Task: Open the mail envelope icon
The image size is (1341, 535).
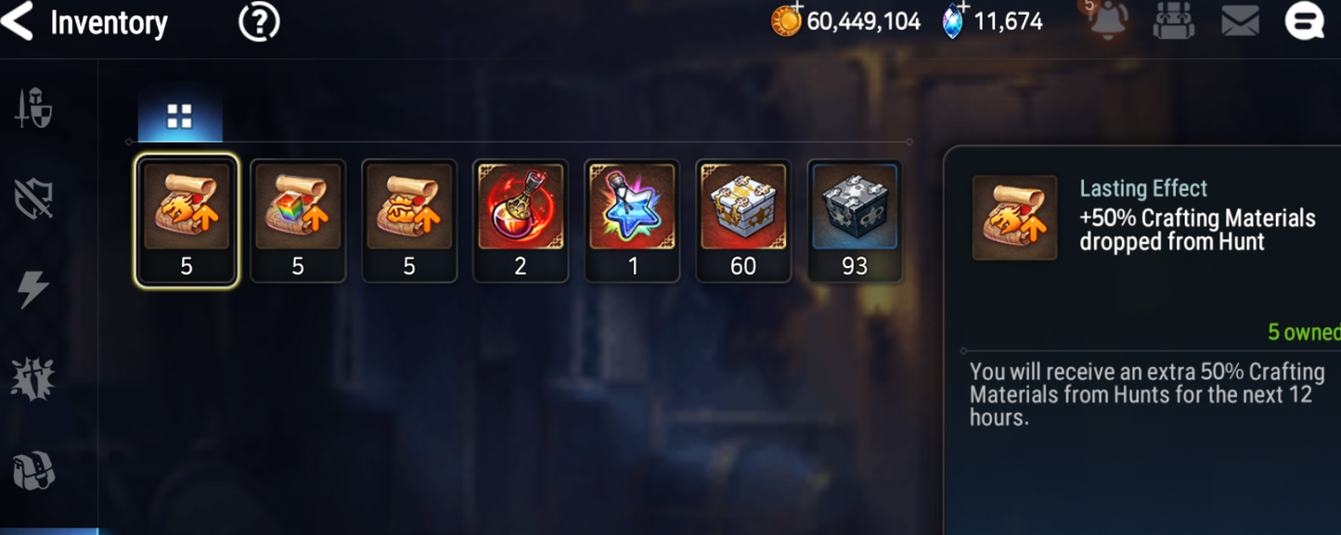Action: tap(1240, 20)
